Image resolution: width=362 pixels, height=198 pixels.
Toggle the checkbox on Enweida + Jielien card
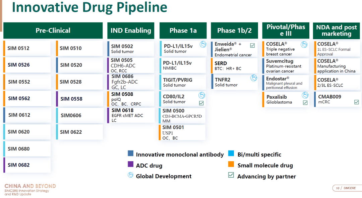point(252,45)
